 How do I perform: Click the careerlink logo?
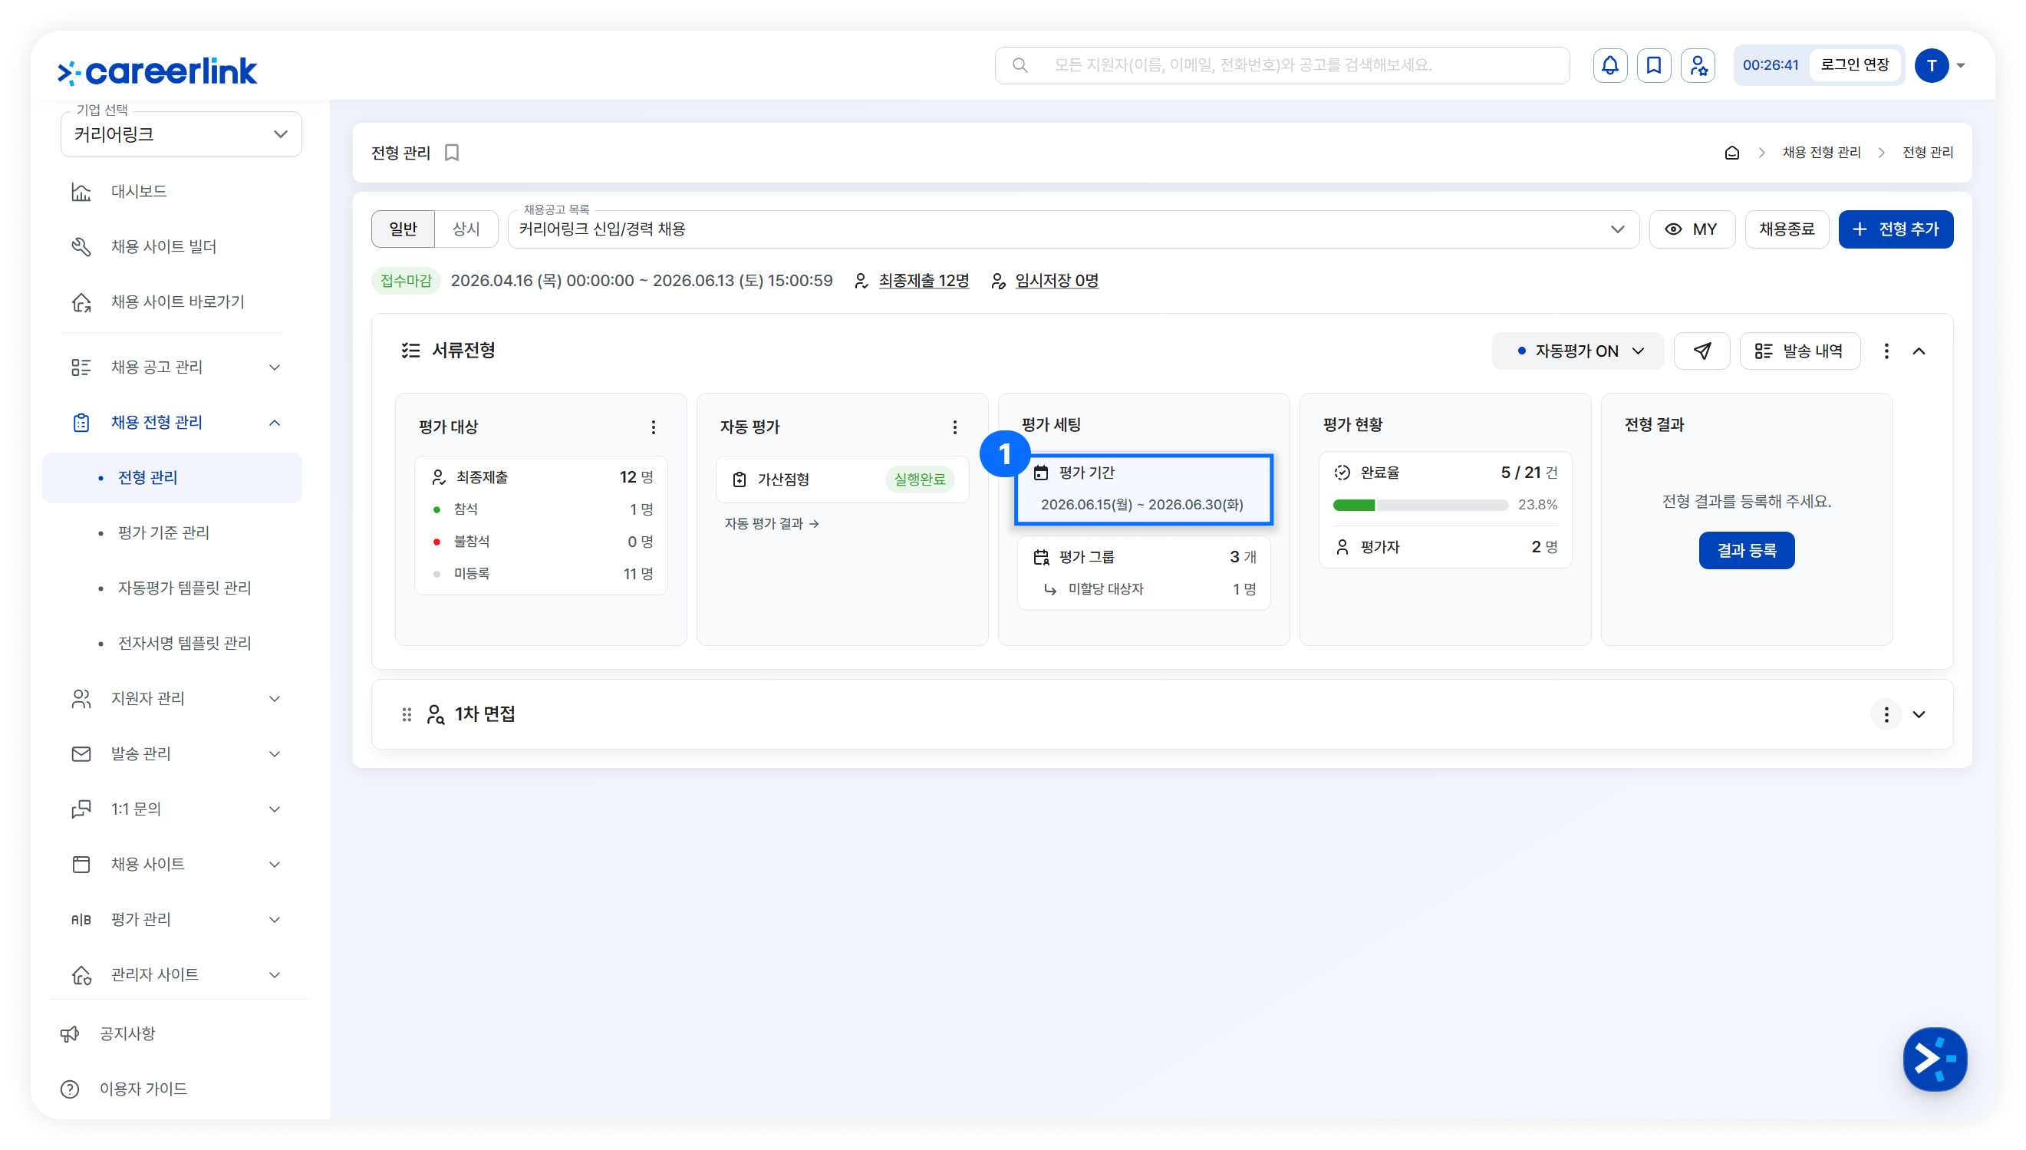(x=157, y=71)
